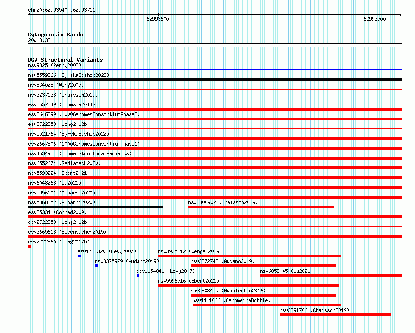Open the nsv3291706 (Chaisson2019) text label
Viewport: 415px width, 333px height.
point(314,310)
